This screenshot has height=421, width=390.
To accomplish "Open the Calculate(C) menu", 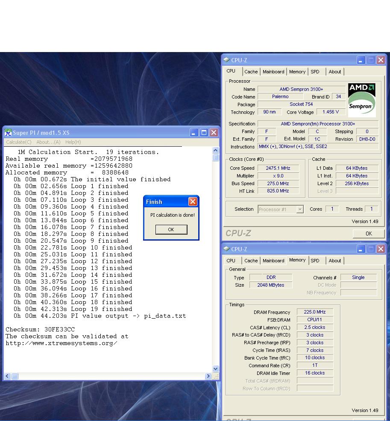I will [19, 142].
